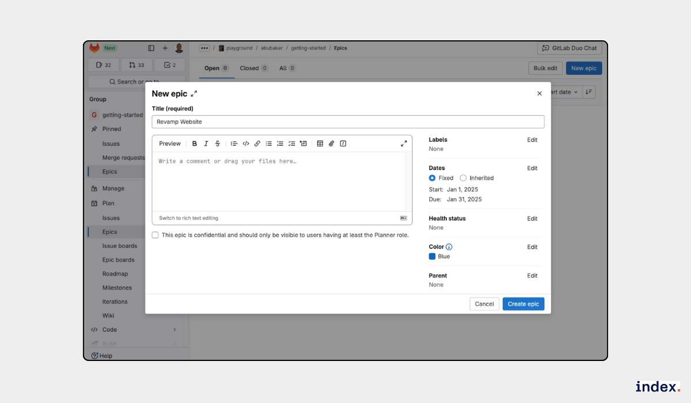Add a table to the description
691x403 pixels.
coord(320,144)
